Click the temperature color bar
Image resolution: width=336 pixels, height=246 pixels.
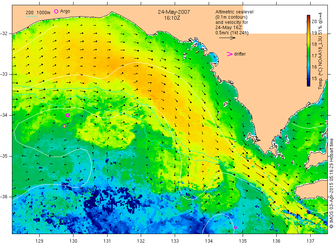pyautogui.click(x=309, y=51)
